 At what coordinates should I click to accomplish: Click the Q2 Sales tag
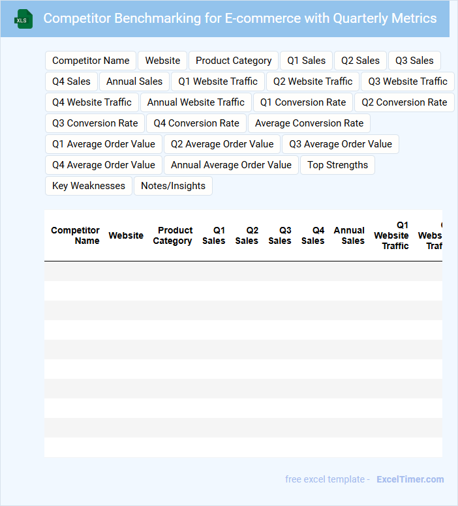point(360,61)
